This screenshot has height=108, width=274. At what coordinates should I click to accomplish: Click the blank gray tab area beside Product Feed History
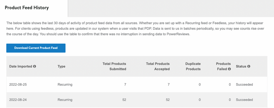point(171,8)
